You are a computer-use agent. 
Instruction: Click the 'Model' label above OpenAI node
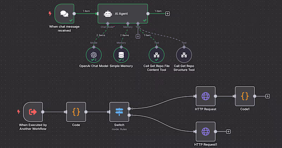coord(94,43)
